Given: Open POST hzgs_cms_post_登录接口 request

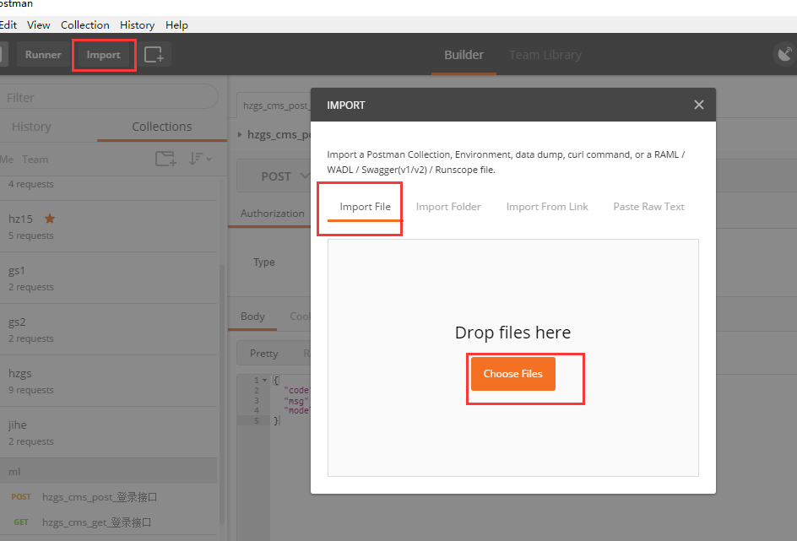Looking at the screenshot, I should point(109,497).
